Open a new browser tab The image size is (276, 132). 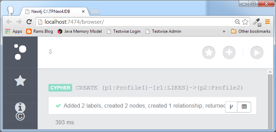point(95,11)
